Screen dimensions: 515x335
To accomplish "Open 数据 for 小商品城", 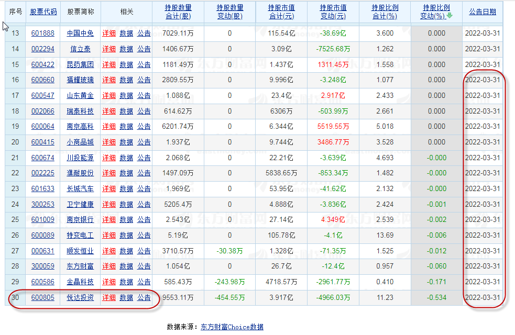I will pyautogui.click(x=126, y=142).
